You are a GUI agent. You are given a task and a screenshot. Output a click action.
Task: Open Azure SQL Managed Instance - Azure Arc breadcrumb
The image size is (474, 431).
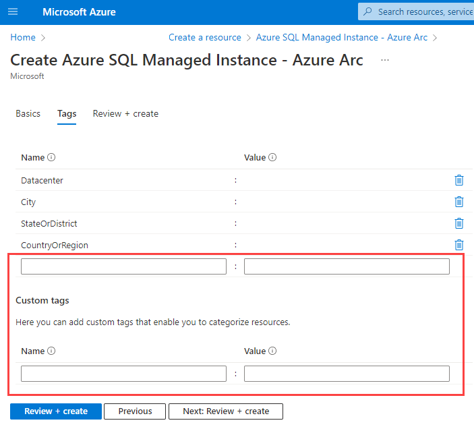342,37
